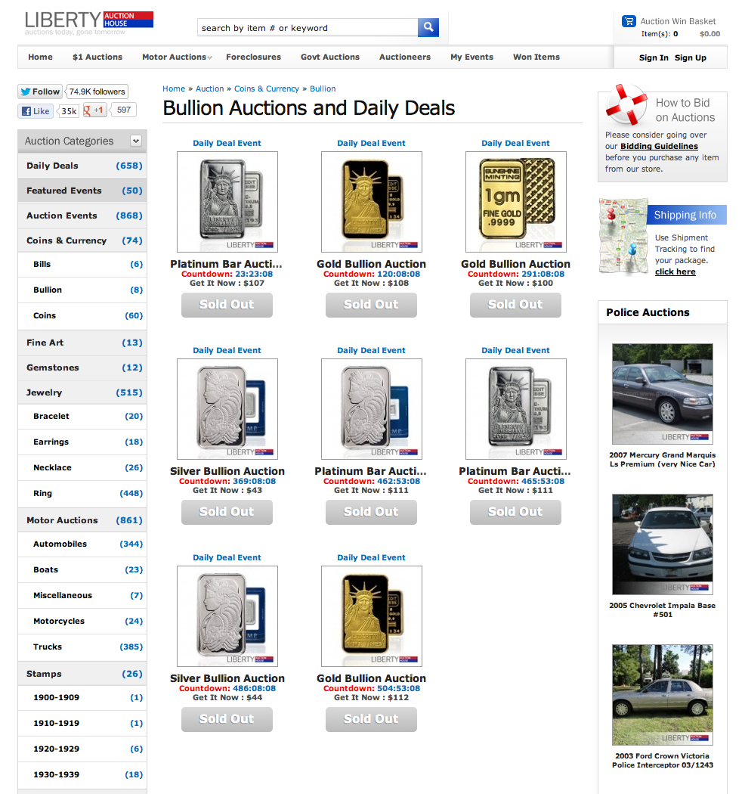Select Daily Deals category
The image size is (745, 794).
click(x=82, y=166)
